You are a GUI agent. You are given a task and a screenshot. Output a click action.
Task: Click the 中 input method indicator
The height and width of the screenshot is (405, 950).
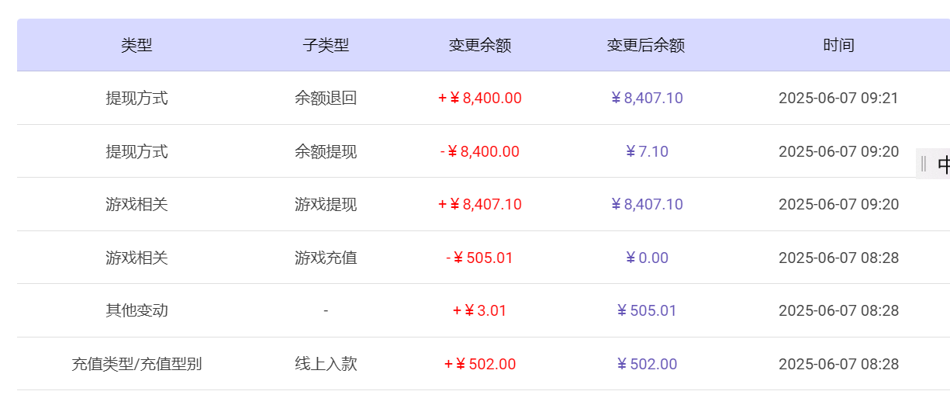point(942,164)
